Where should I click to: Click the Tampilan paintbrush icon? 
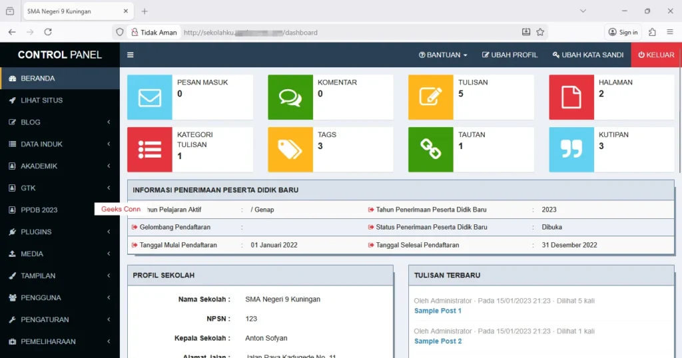click(x=12, y=276)
